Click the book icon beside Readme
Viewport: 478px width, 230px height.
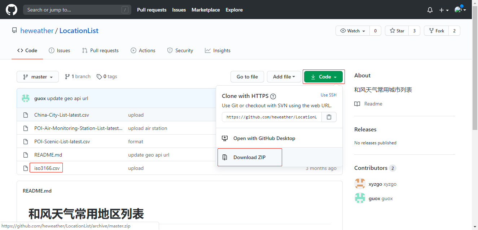pos(357,104)
